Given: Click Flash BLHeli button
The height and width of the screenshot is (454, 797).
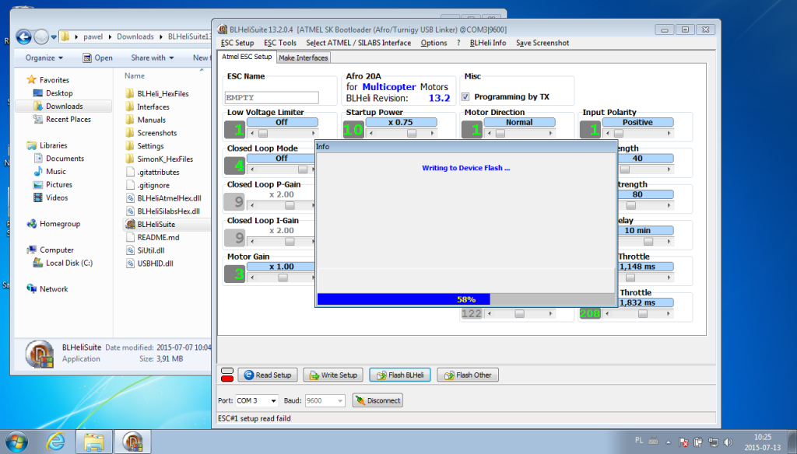Looking at the screenshot, I should [400, 375].
